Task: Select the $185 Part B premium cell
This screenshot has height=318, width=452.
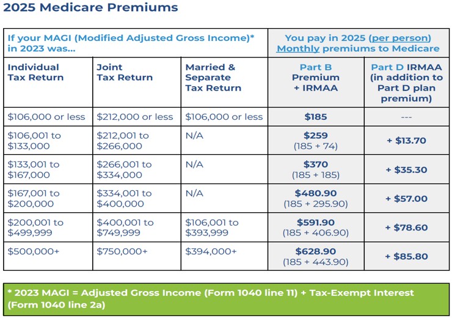Action: click(x=316, y=117)
